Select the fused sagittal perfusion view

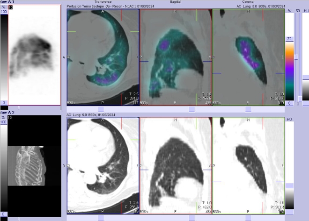(x=176, y=57)
